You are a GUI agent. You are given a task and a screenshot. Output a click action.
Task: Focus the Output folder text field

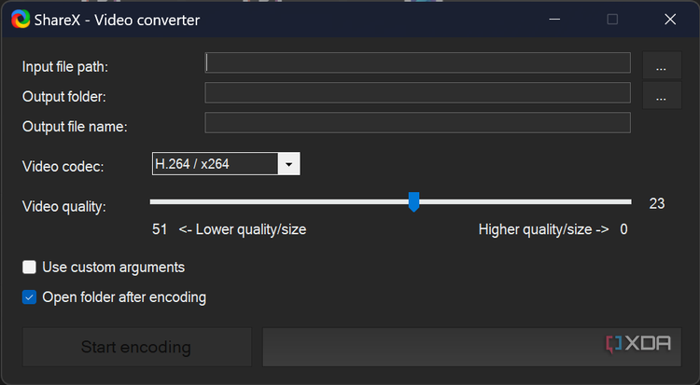point(417,92)
